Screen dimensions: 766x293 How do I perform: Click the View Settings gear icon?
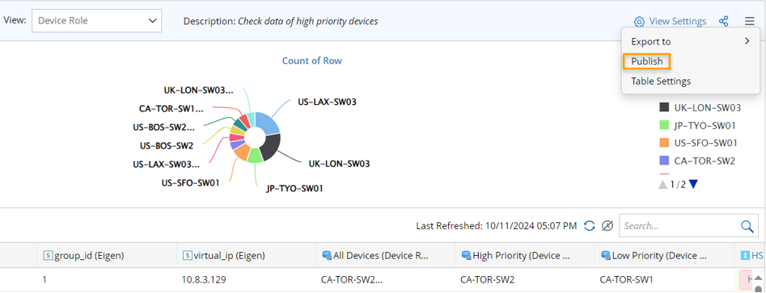[639, 22]
